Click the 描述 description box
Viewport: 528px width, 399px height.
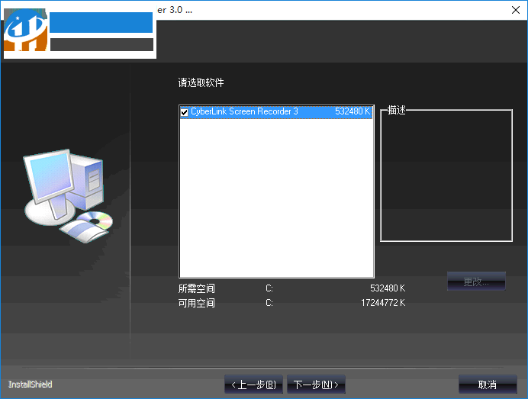point(446,175)
